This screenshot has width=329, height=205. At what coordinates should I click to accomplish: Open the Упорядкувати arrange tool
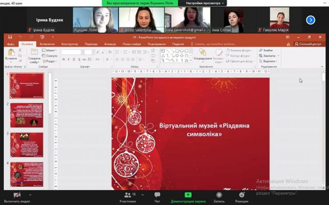point(202,53)
